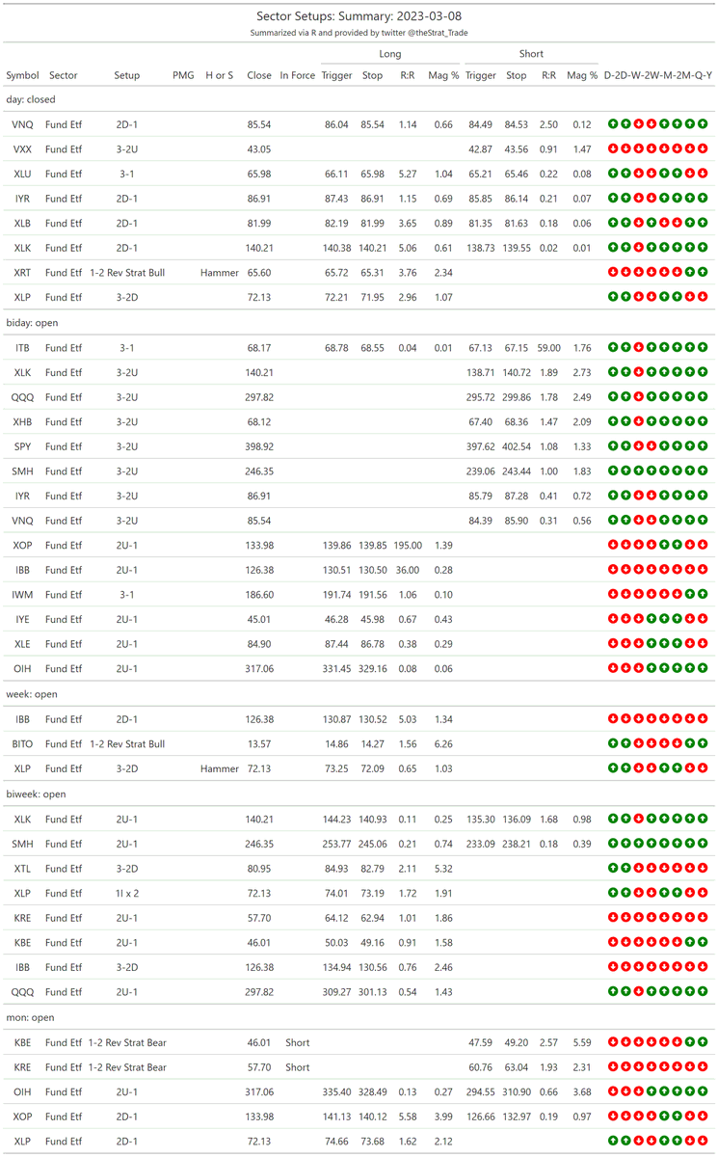This screenshot has height=1157, width=718.
Task: Select the XTL close price 80.95
Action: tap(259, 868)
